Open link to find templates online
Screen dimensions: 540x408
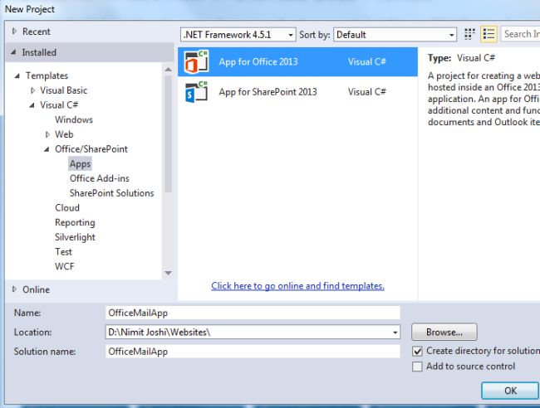pos(298,286)
